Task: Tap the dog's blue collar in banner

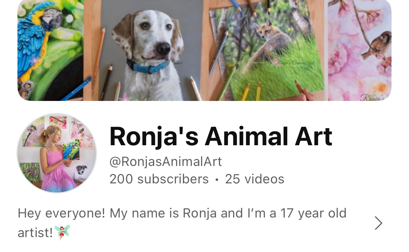Action: (x=149, y=67)
